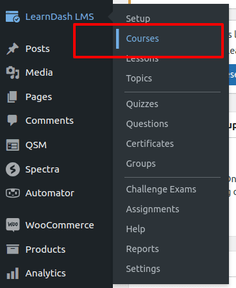Open the Questions submenu entry
236x288 pixels.
[147, 124]
